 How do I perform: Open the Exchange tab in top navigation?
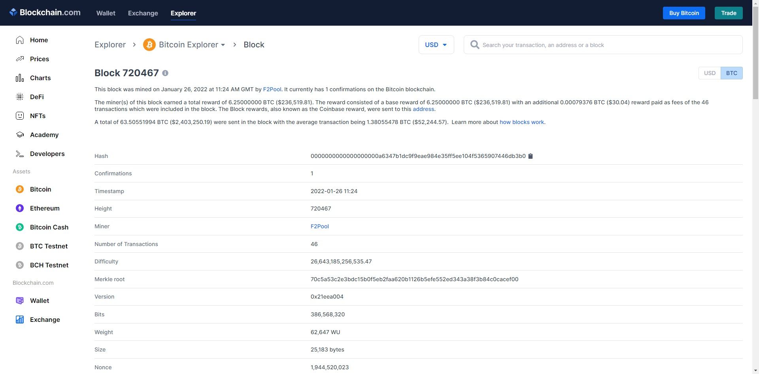pyautogui.click(x=143, y=13)
